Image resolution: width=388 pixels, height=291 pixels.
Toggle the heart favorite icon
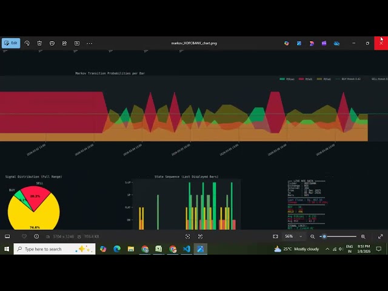(x=24, y=236)
